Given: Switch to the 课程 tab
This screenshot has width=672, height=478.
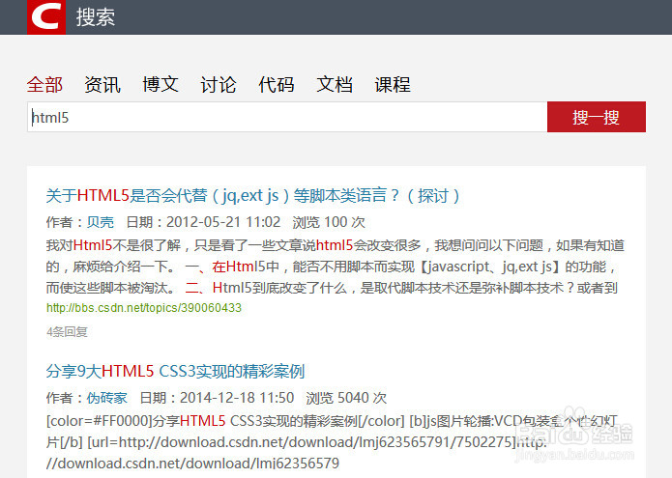Looking at the screenshot, I should tap(393, 84).
